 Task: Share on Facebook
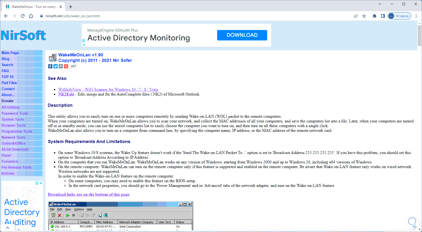50,66
